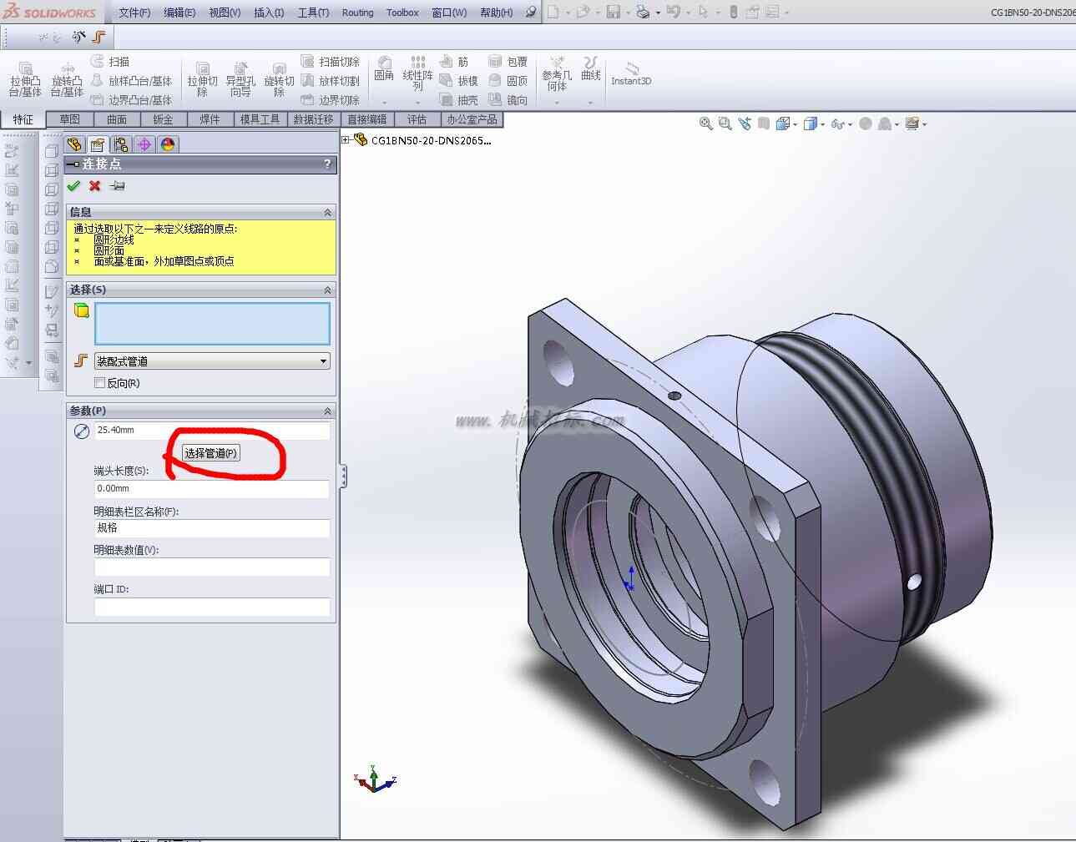Select 旋转凸台/基体 revolve boss tool
This screenshot has width=1076, height=842.
point(68,79)
